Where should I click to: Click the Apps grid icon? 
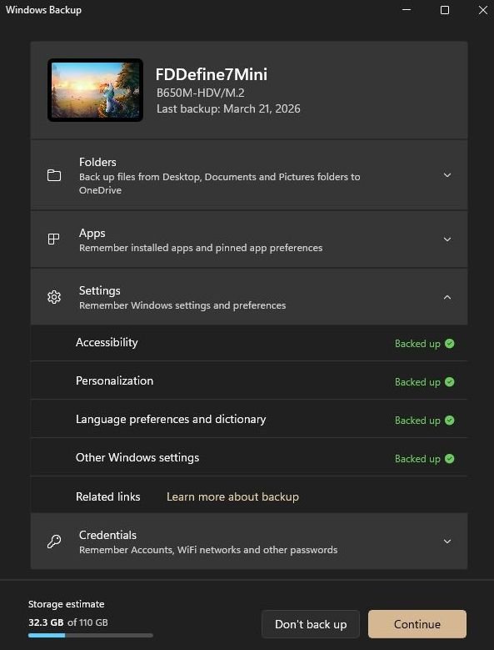coord(54,239)
